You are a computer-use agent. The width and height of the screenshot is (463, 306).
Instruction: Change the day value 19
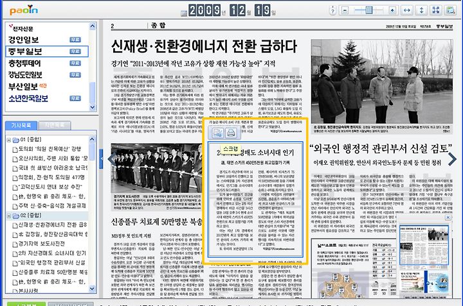click(262, 10)
